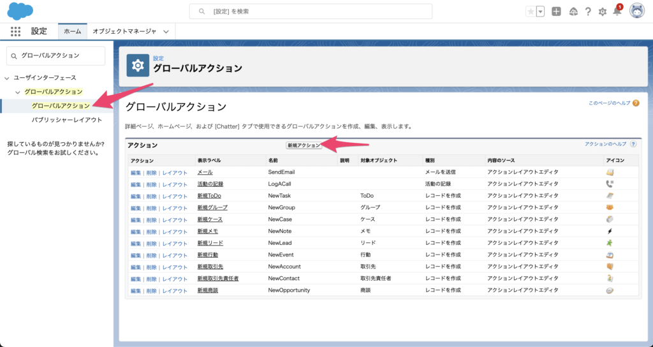The width and height of the screenshot is (653, 347).
Task: Click 編集 for the メール action
Action: click(x=136, y=173)
